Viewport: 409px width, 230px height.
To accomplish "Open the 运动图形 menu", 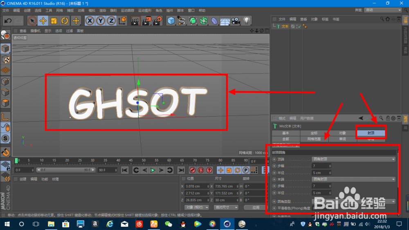I will pos(145,11).
